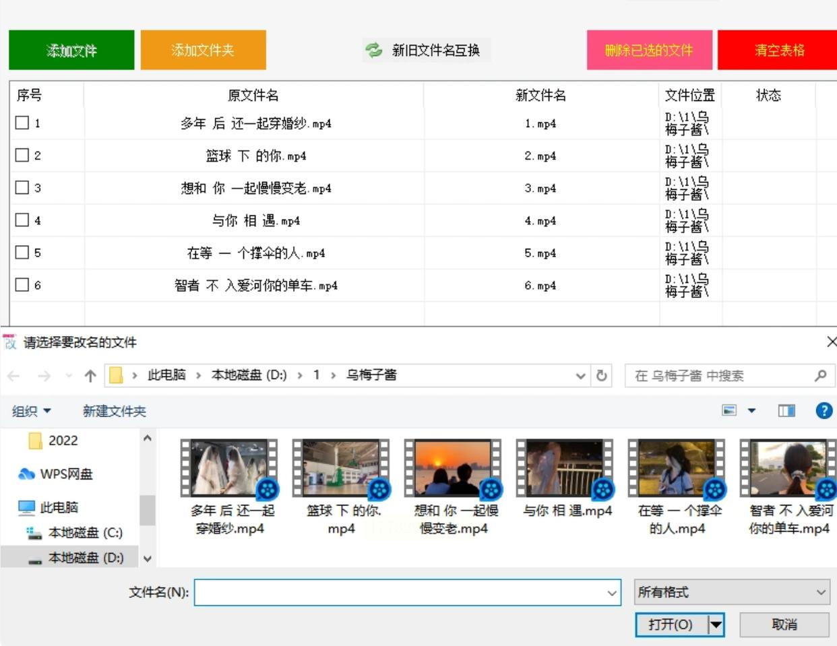837x646 pixels.
Task: Check the checkbox for row 1
Action: point(22,123)
